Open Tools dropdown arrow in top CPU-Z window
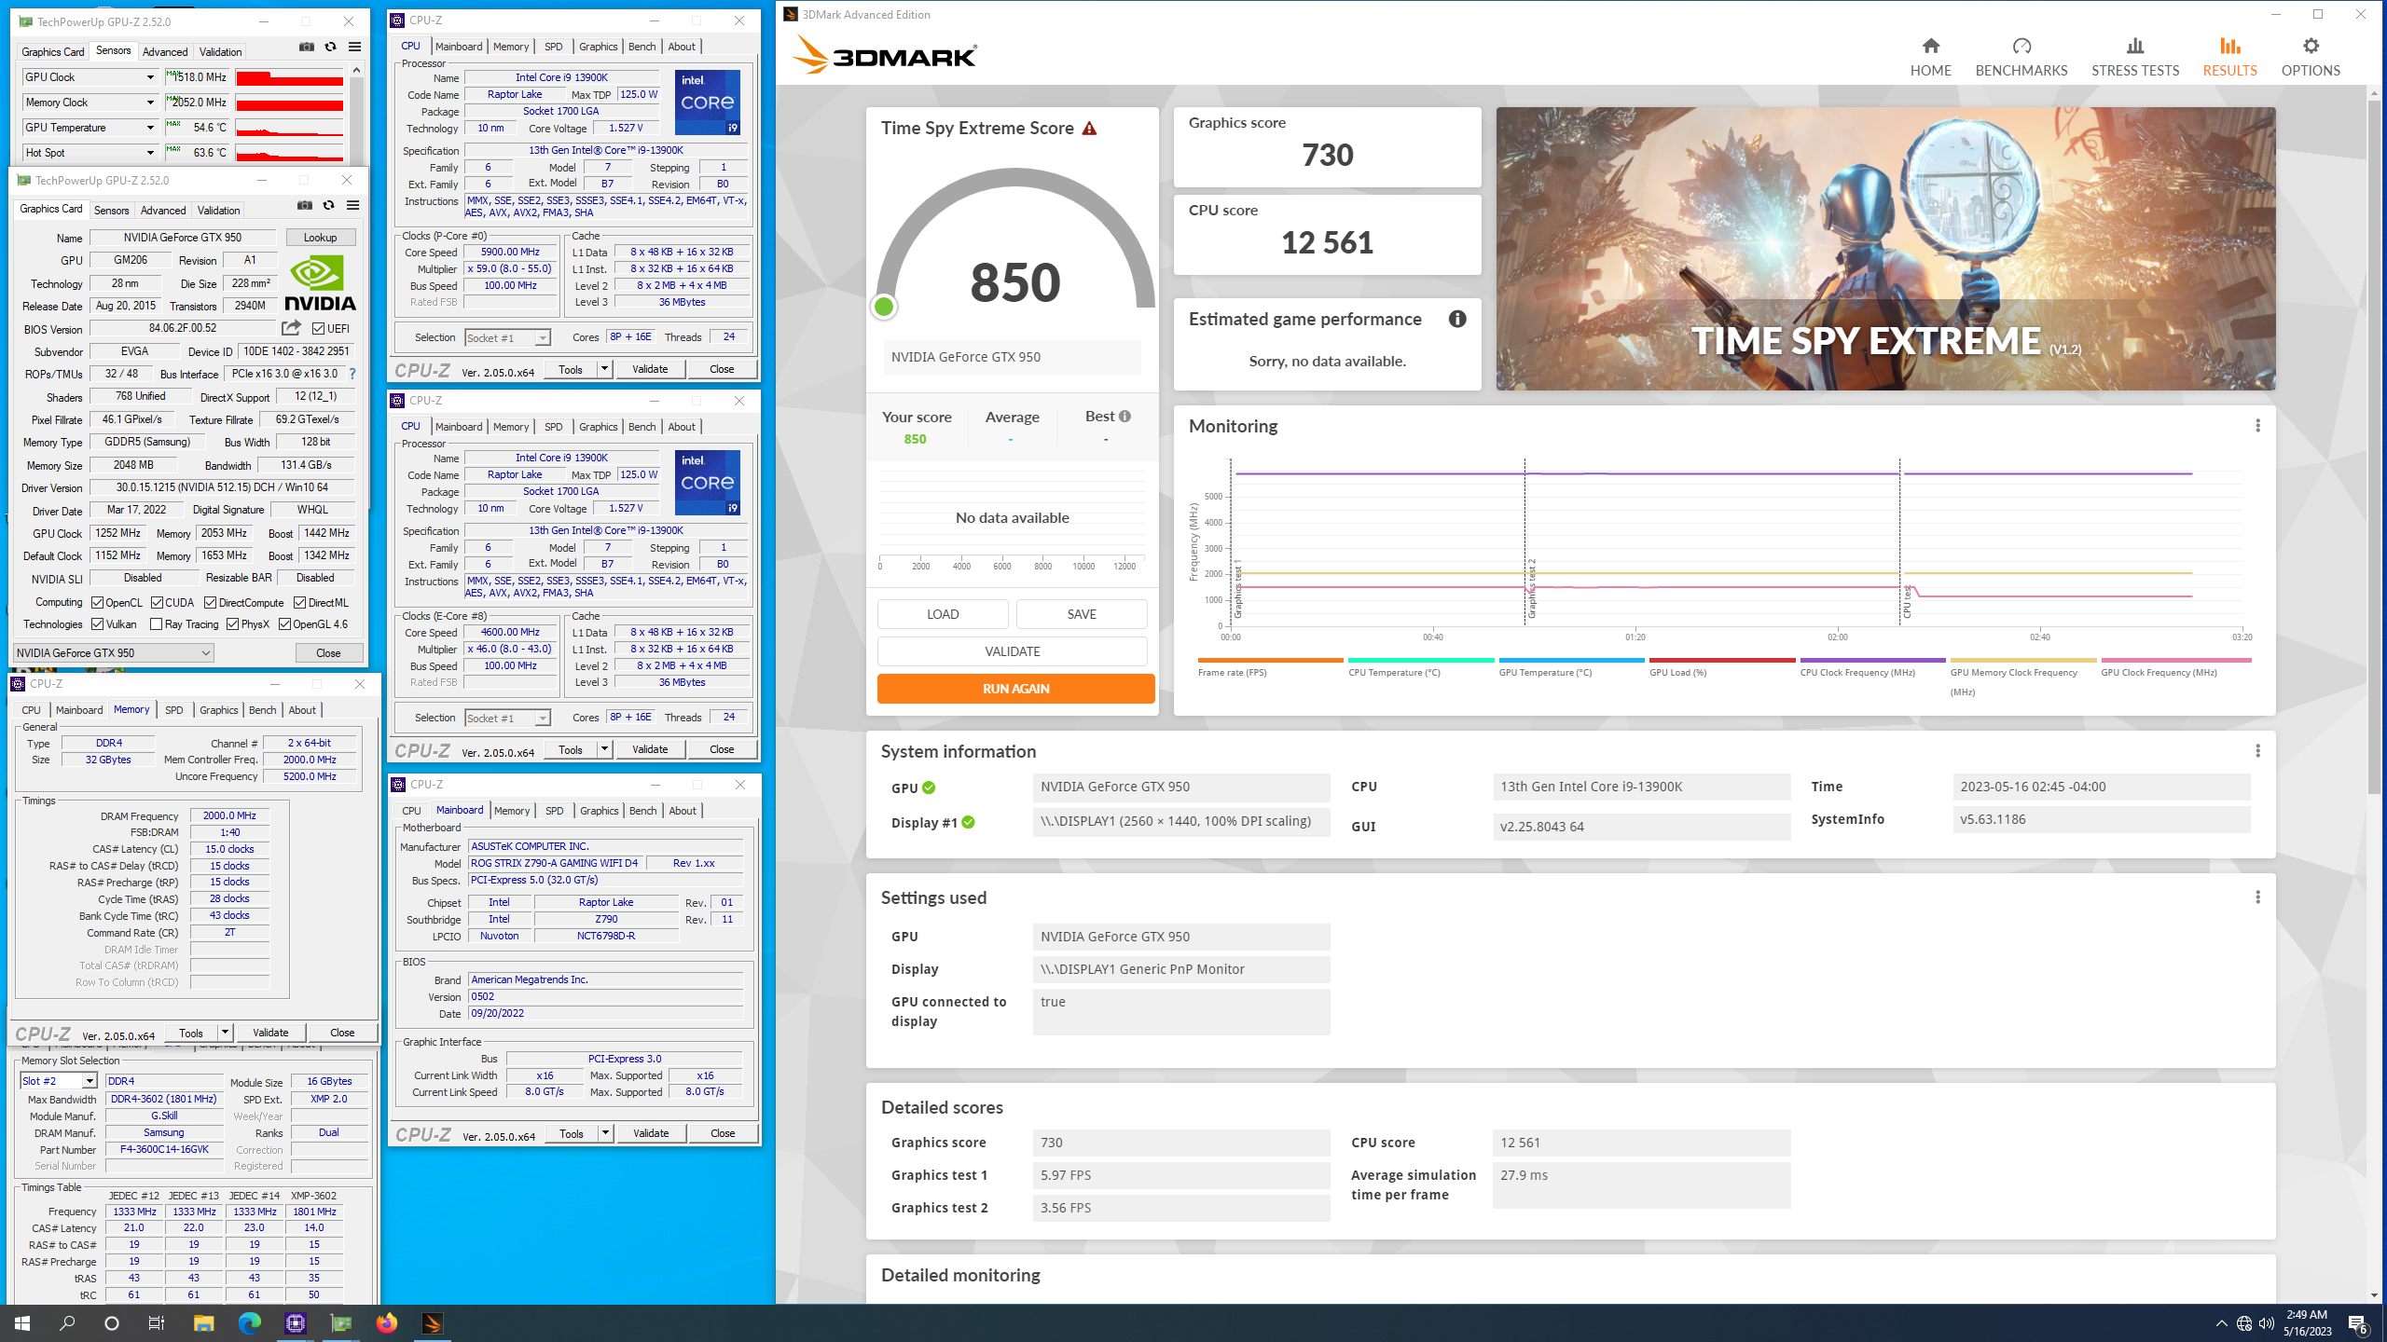The image size is (2387, 1342). tap(604, 369)
